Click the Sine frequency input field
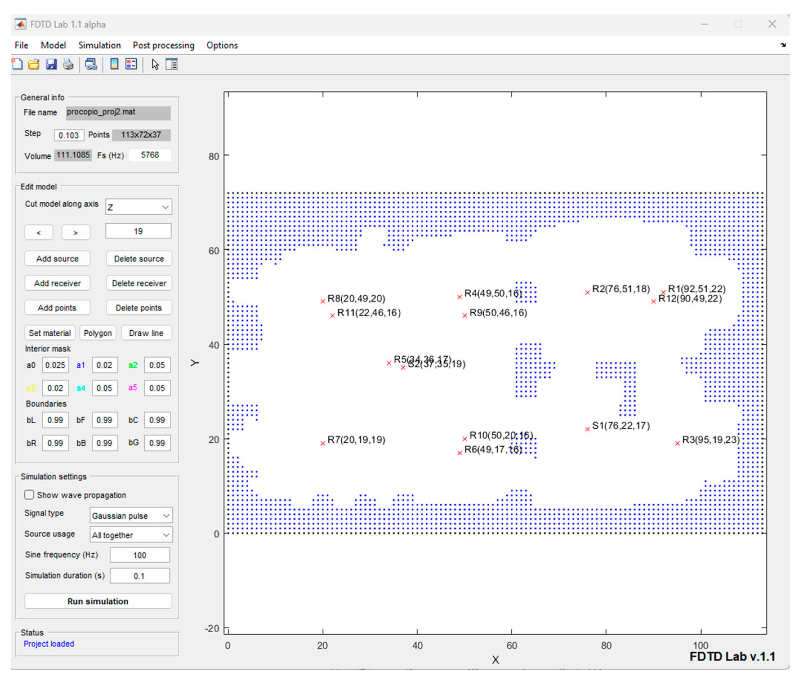This screenshot has width=803, height=683. [140, 555]
